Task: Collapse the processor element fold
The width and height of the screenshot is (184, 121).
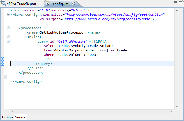Action: tap(8, 28)
